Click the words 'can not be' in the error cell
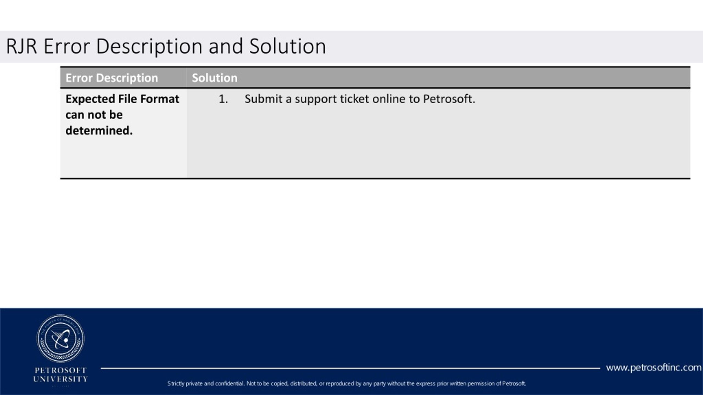Screen dimensions: 703x395 tap(94, 115)
